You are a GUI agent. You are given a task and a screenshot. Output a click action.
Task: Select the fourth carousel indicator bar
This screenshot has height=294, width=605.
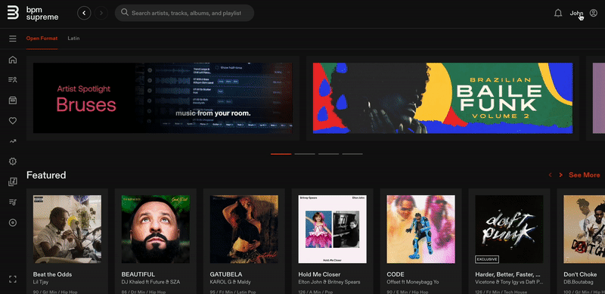click(352, 154)
